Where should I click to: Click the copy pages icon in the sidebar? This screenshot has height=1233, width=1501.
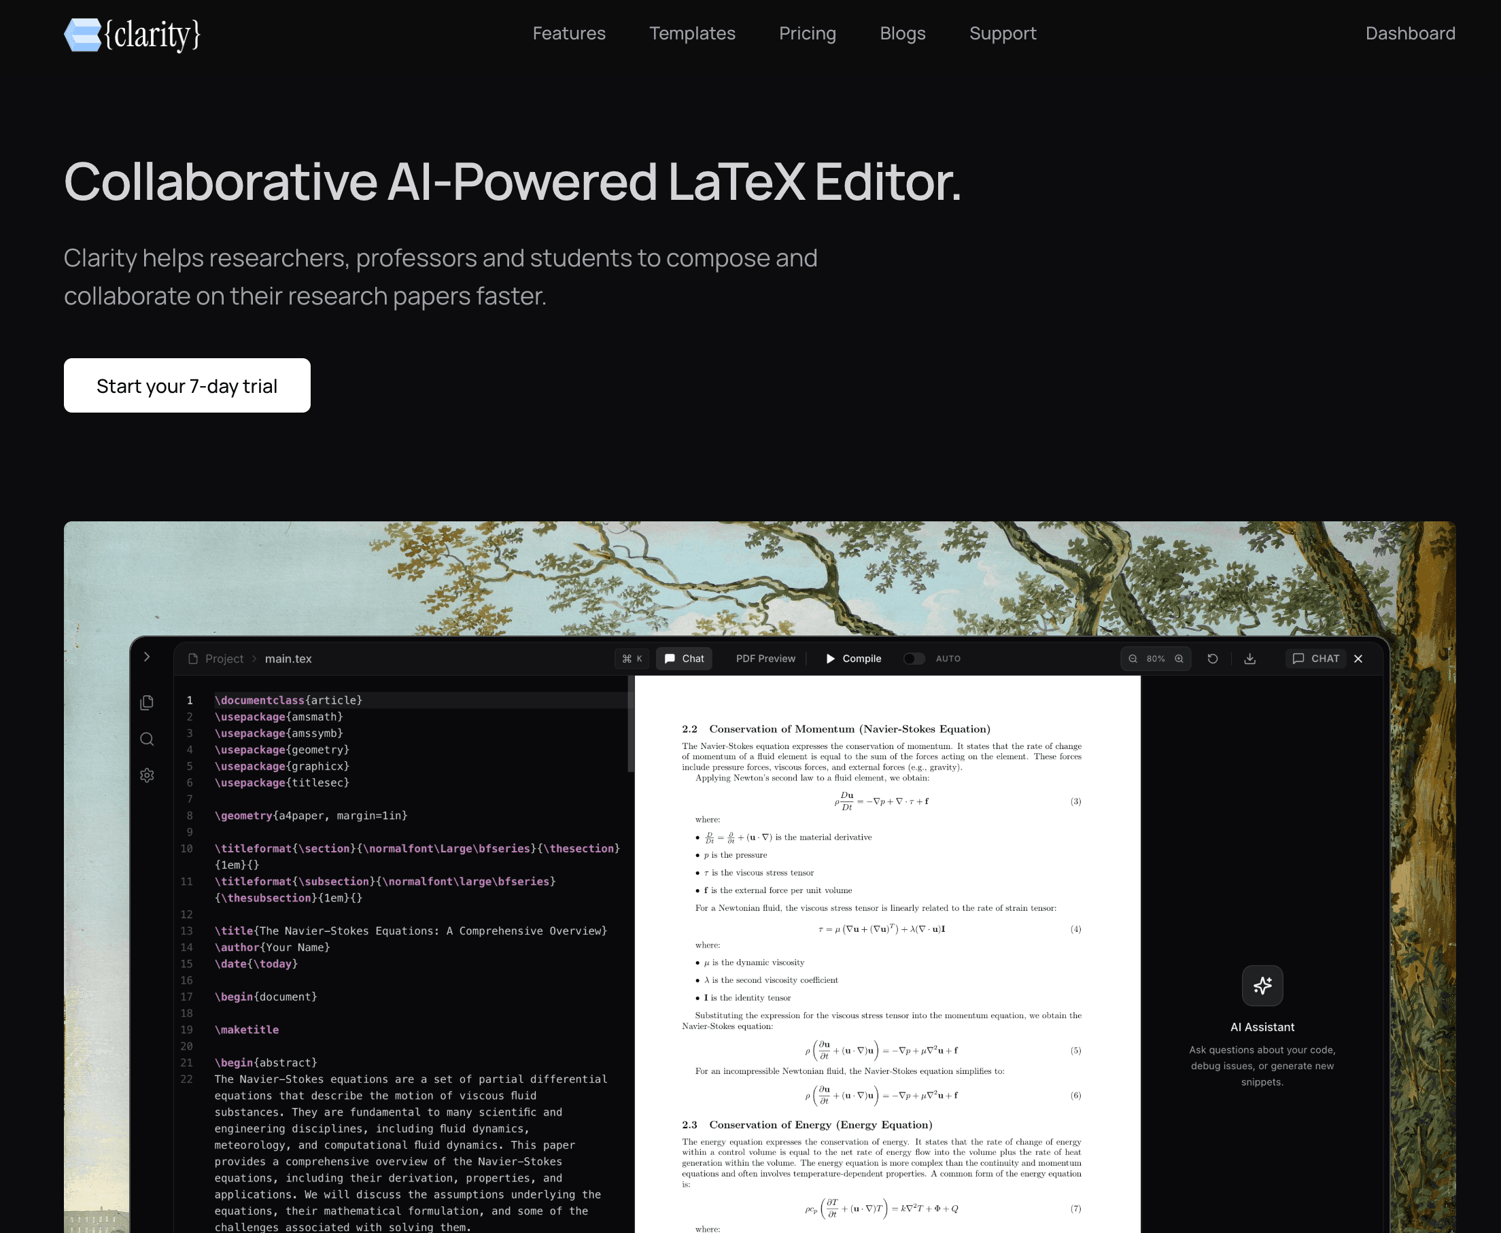tap(147, 701)
